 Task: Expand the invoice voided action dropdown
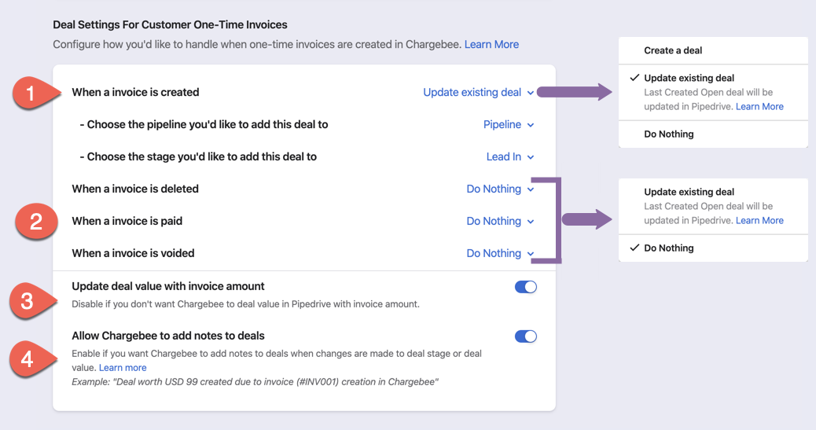coord(500,254)
